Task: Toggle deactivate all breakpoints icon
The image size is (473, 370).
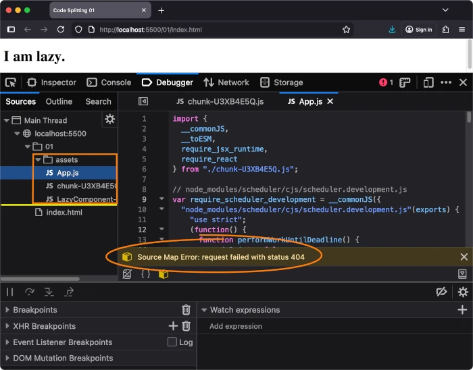Action: pos(442,292)
